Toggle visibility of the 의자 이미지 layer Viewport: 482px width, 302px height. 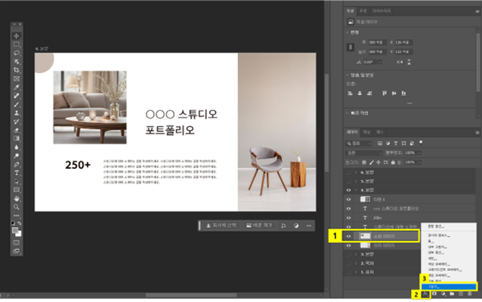(x=350, y=245)
